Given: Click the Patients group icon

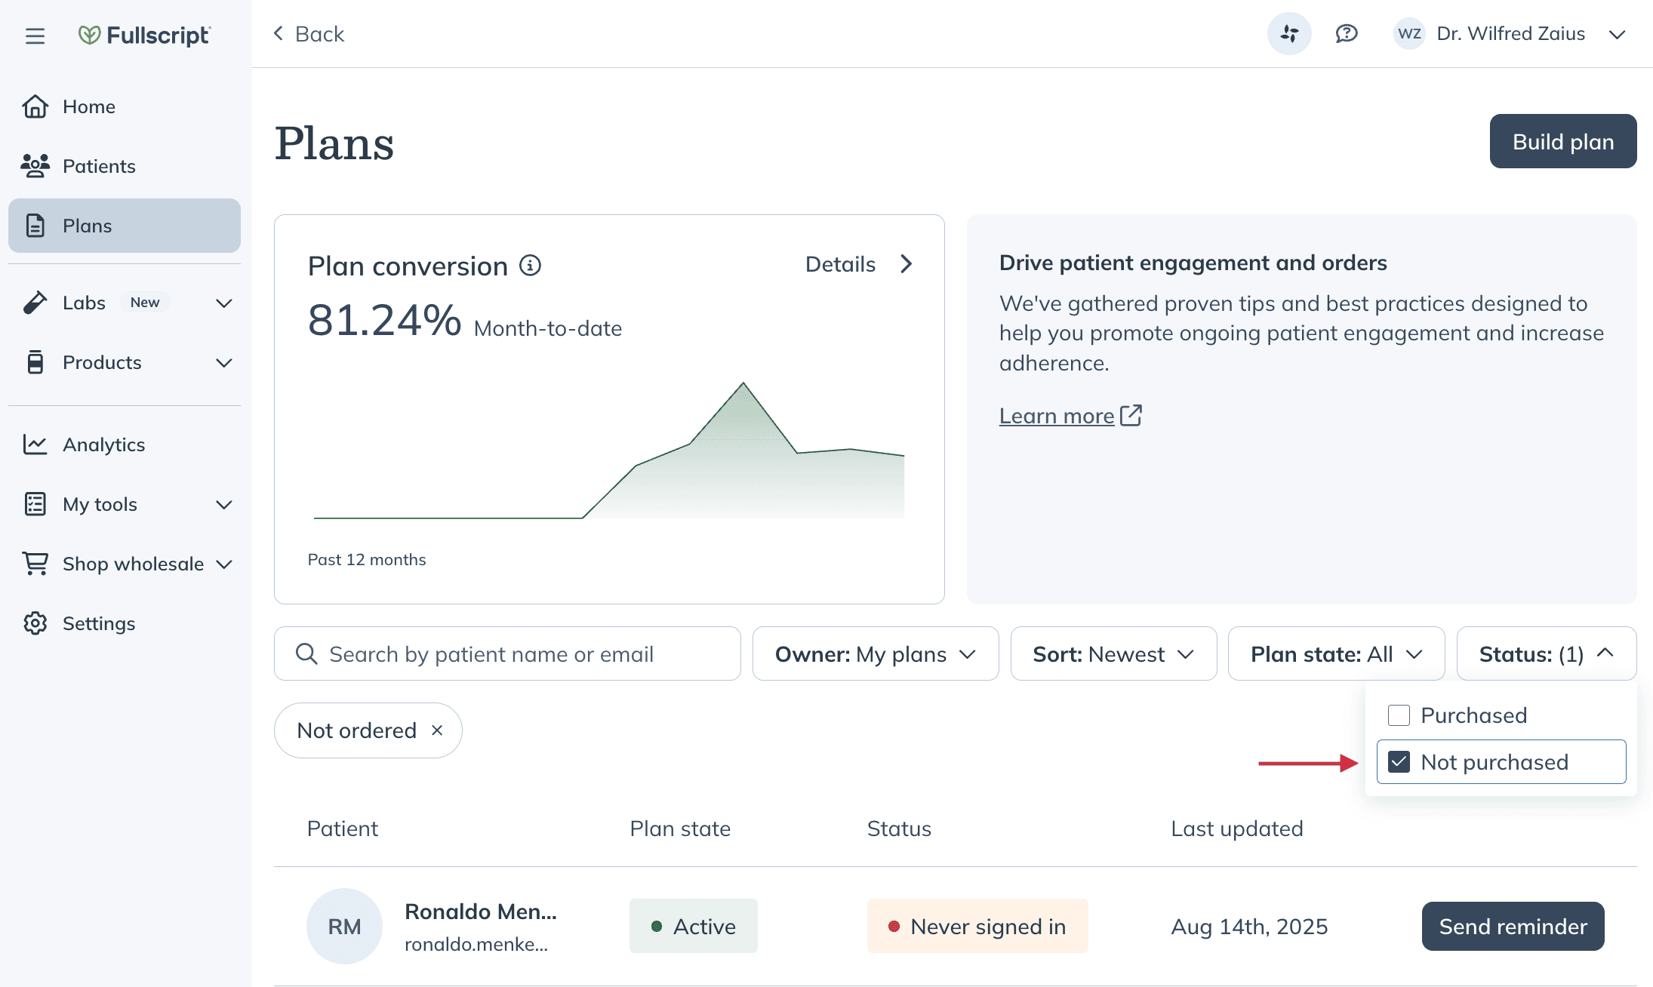Looking at the screenshot, I should 35,166.
